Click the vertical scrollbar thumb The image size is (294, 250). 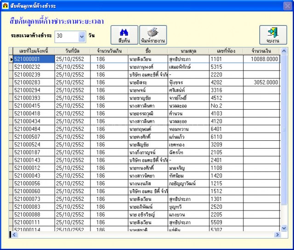click(x=284, y=129)
